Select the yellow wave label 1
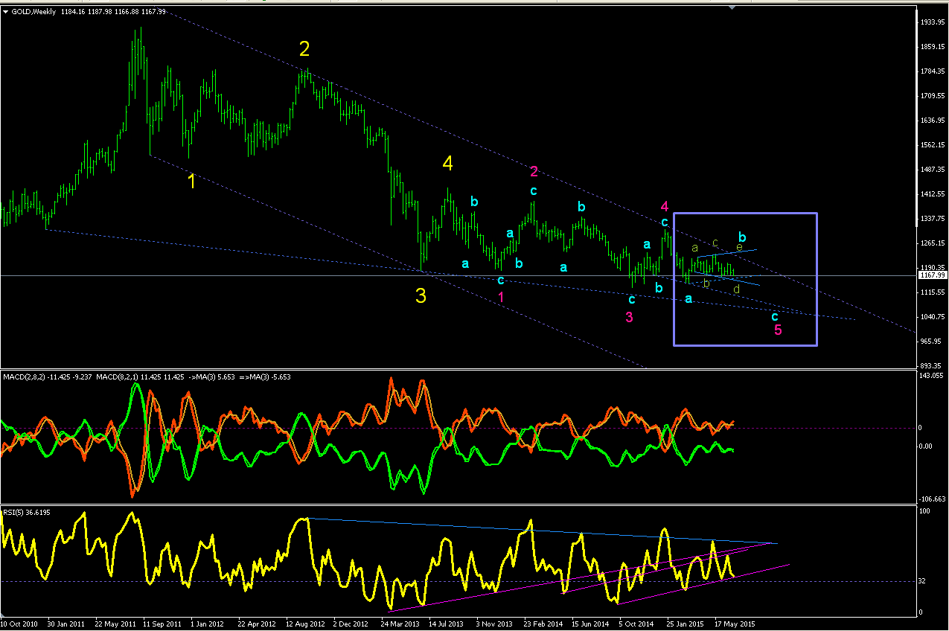Viewport: 949px width, 631px height. [x=191, y=181]
